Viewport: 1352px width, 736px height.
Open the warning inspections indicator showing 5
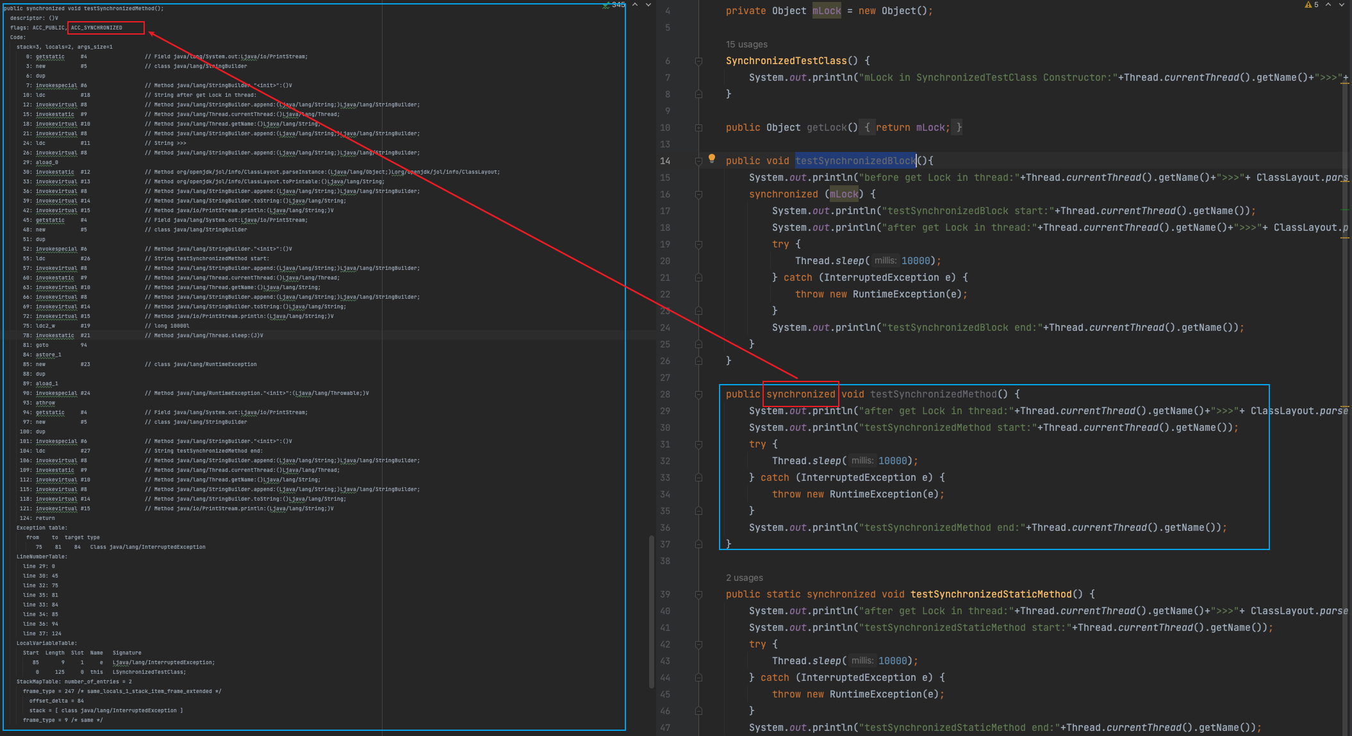pos(1312,4)
